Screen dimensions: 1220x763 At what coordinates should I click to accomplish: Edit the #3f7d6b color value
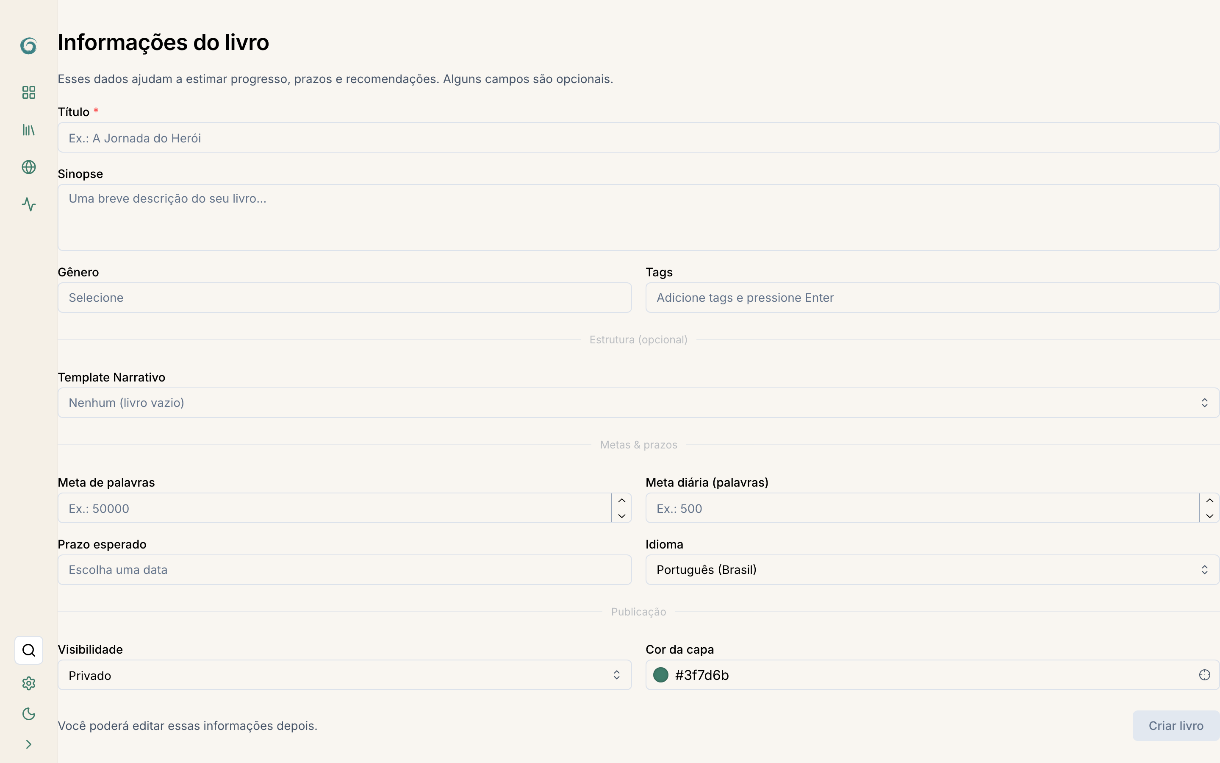[702, 675]
